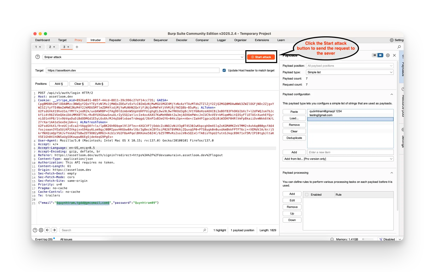Open the Decoder tab
Image resolution: width=435 pixels, height=272 pixels.
[x=182, y=40]
